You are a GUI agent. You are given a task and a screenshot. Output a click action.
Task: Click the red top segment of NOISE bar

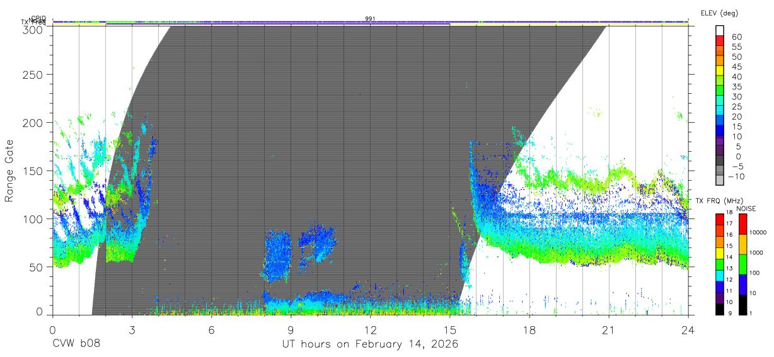[x=743, y=224]
